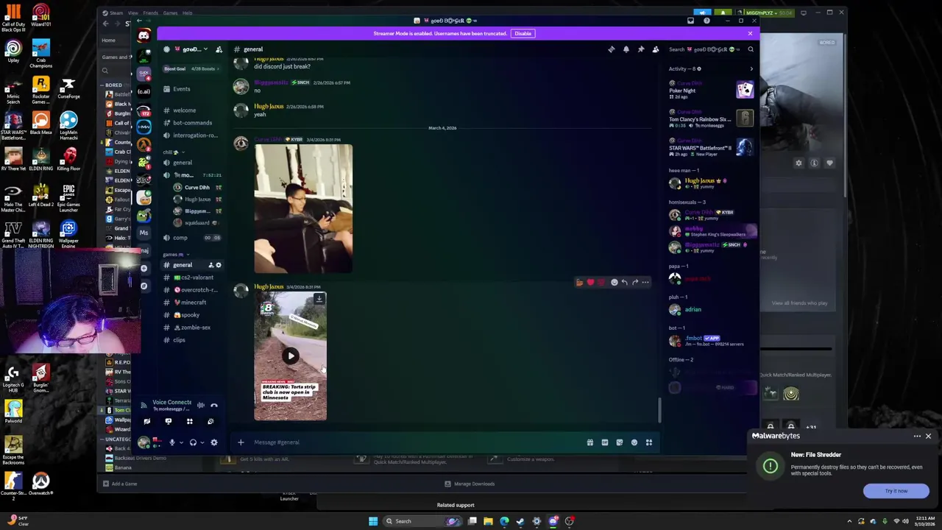
Task: Open Discord inbox icon in title bar
Action: coord(690,21)
